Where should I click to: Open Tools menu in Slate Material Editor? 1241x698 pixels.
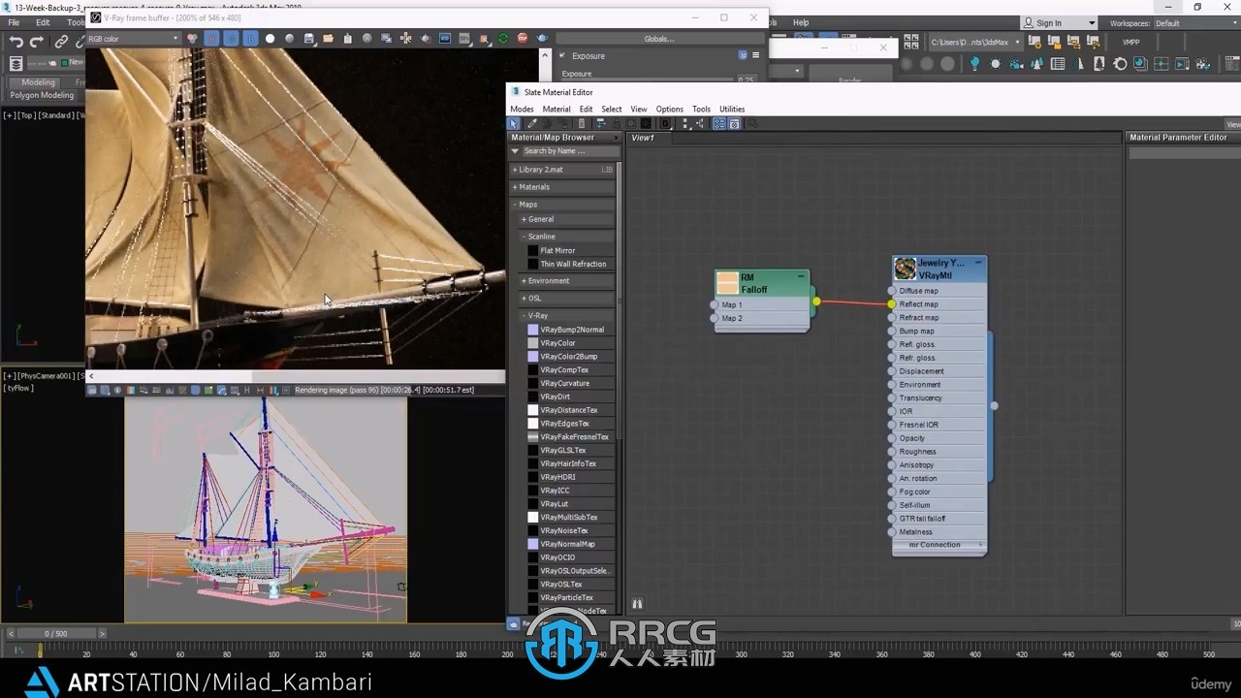click(701, 109)
